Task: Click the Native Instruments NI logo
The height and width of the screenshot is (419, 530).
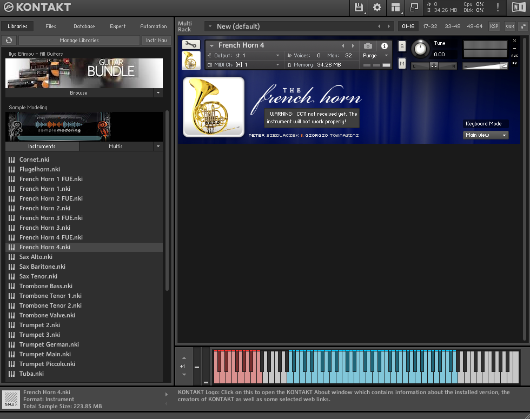Action: tap(519, 8)
